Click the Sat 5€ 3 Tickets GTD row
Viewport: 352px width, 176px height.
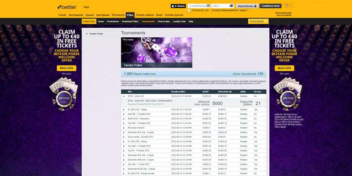tap(194, 150)
